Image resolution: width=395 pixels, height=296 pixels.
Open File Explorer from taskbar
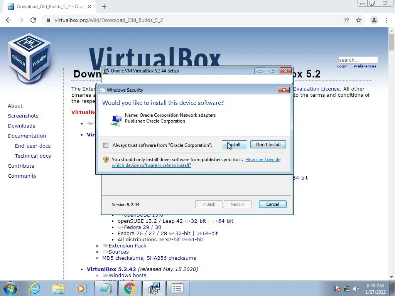[58, 288]
